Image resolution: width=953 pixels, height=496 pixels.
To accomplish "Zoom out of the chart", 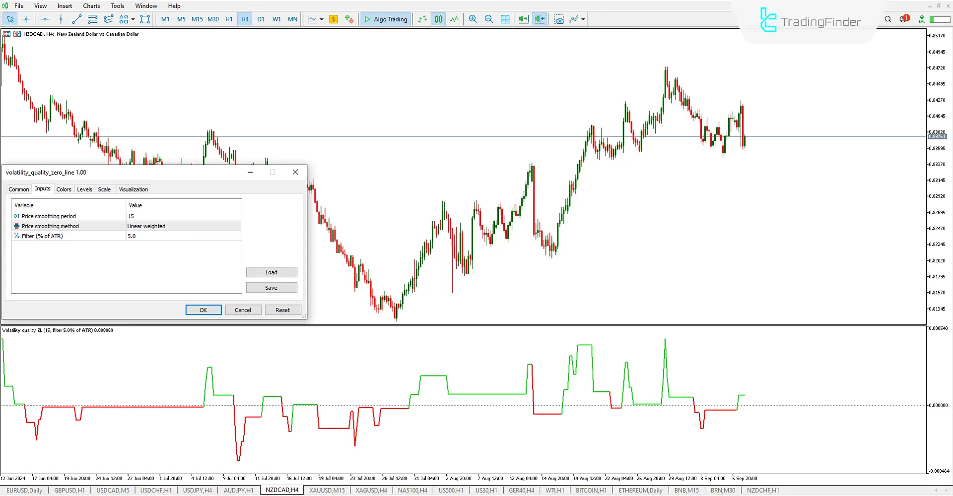I will 489,19.
